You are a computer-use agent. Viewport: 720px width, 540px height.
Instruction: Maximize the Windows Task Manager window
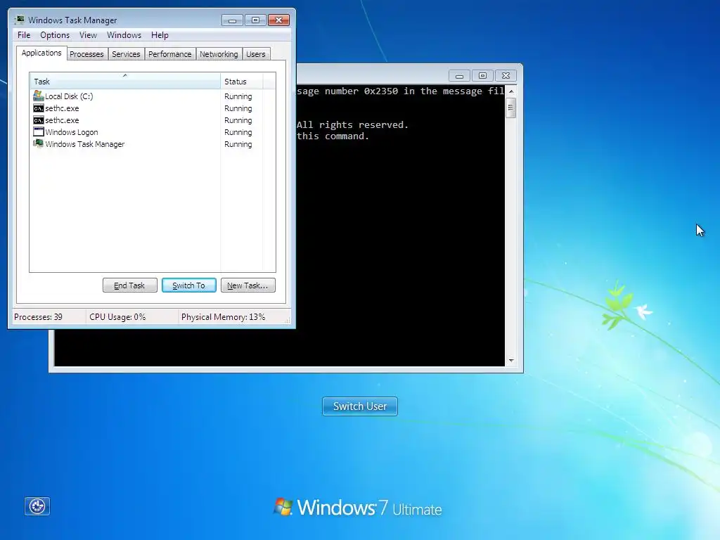(255, 20)
